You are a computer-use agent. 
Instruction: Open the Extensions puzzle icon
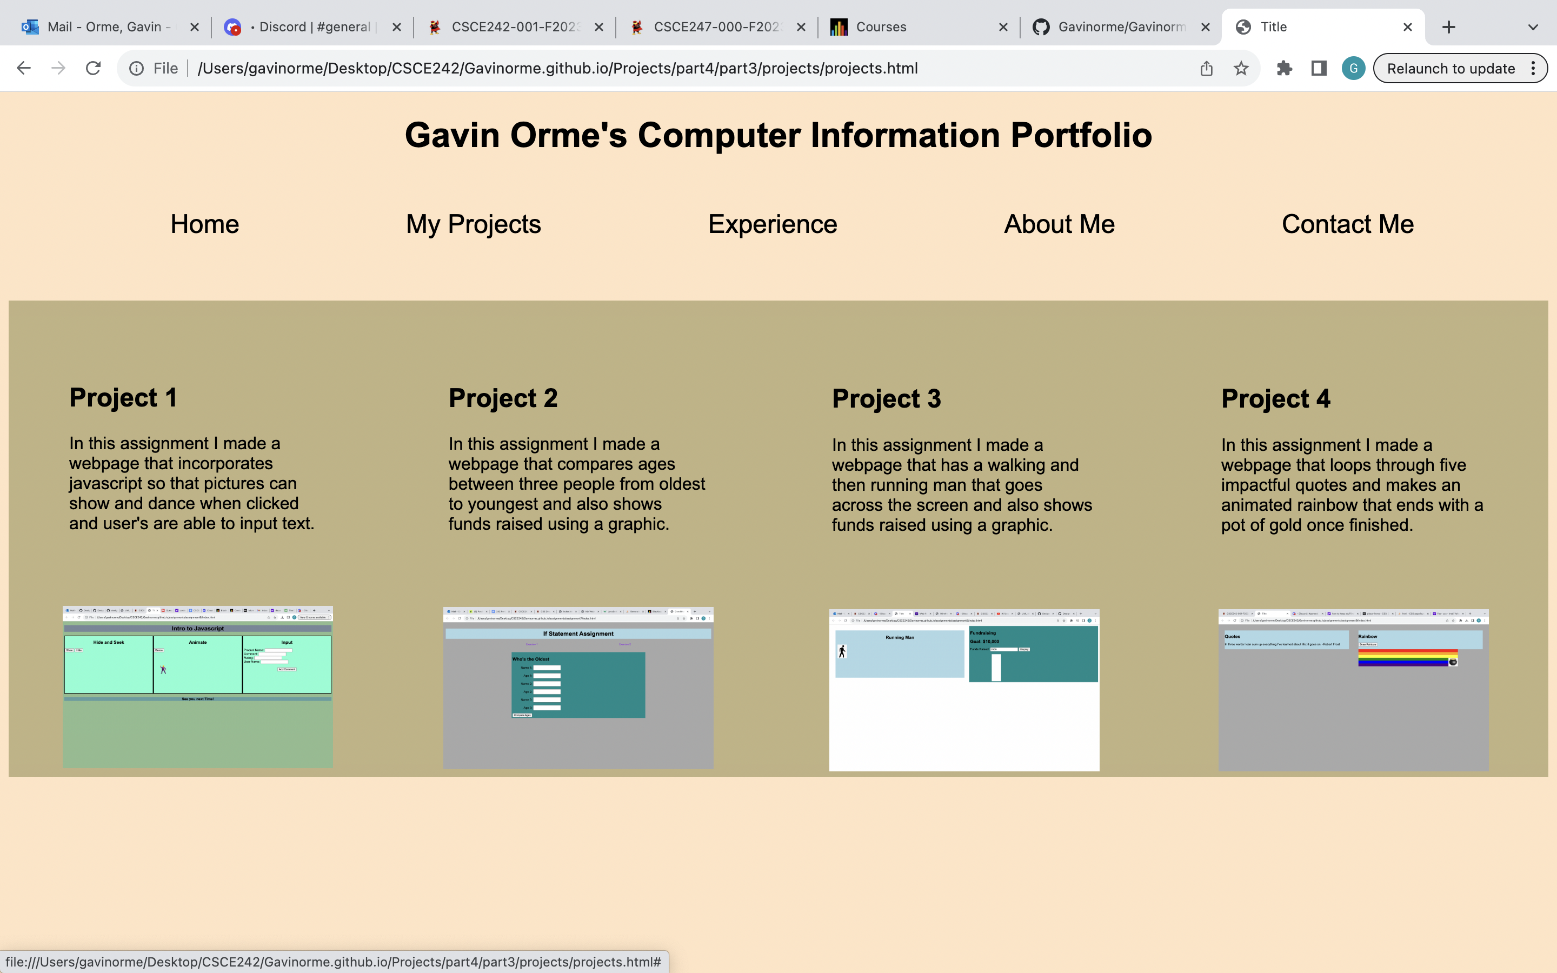click(x=1284, y=68)
